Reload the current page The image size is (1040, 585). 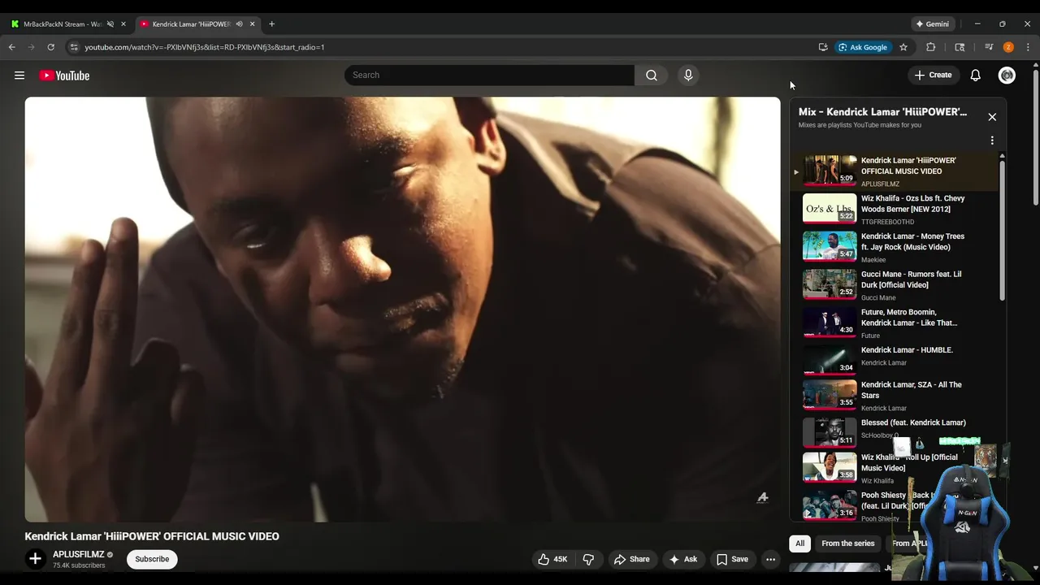click(x=51, y=47)
